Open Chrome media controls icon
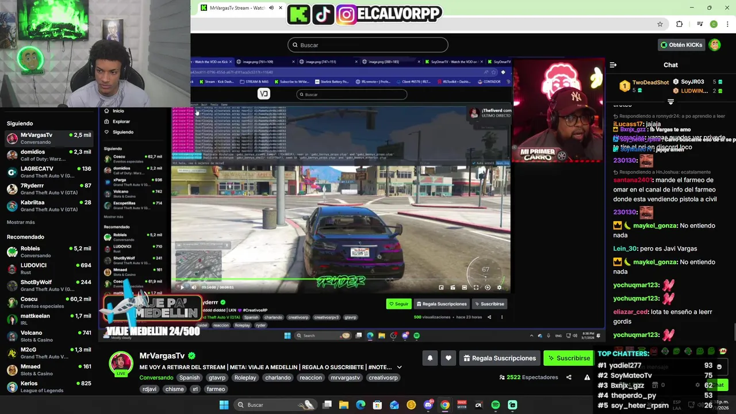Screen dimensions: 736x414 (700, 24)
